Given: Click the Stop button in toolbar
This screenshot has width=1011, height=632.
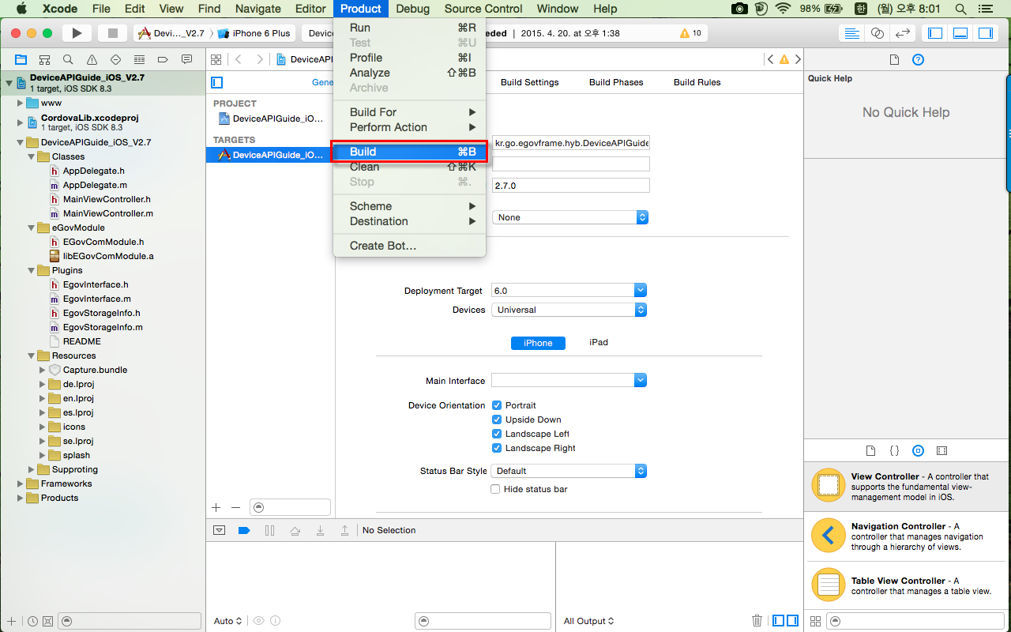Looking at the screenshot, I should click(112, 33).
